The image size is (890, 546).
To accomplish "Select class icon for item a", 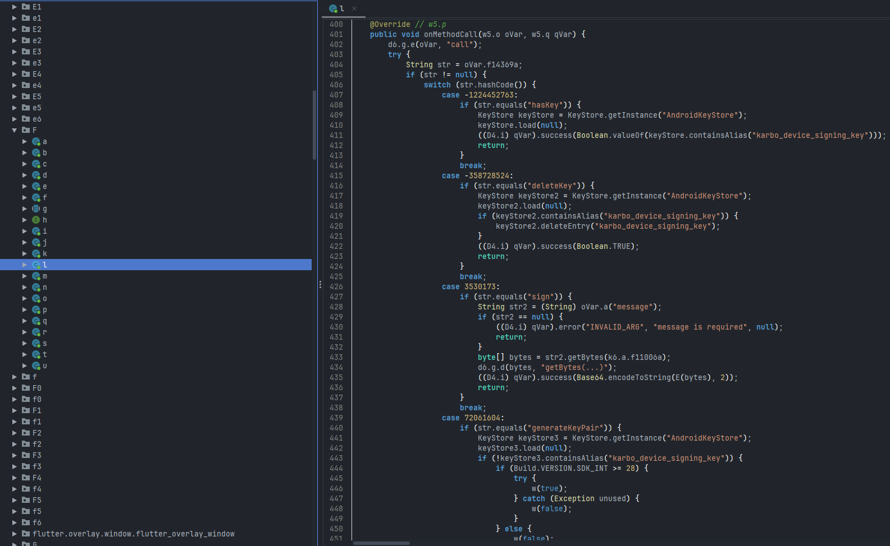I will 36,141.
